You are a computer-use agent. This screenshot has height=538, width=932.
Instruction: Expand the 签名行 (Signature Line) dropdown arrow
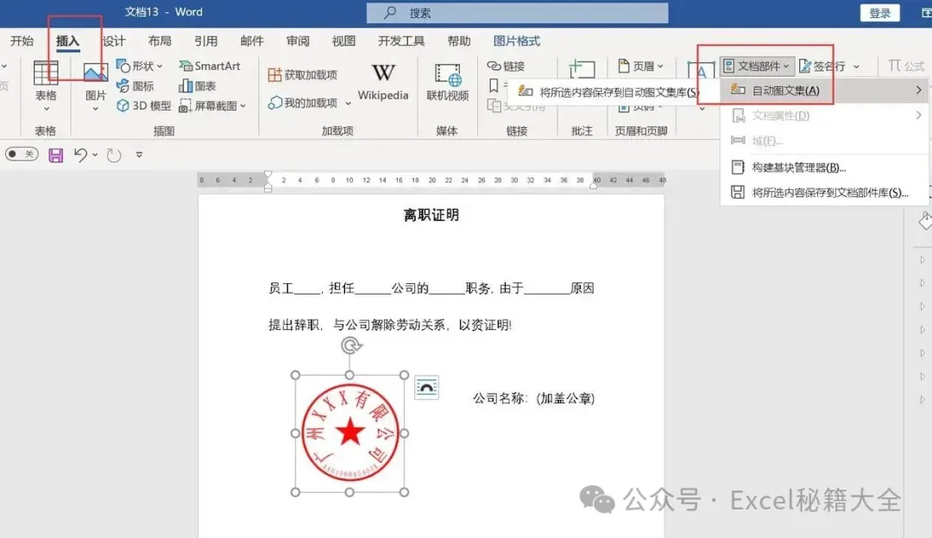point(857,66)
